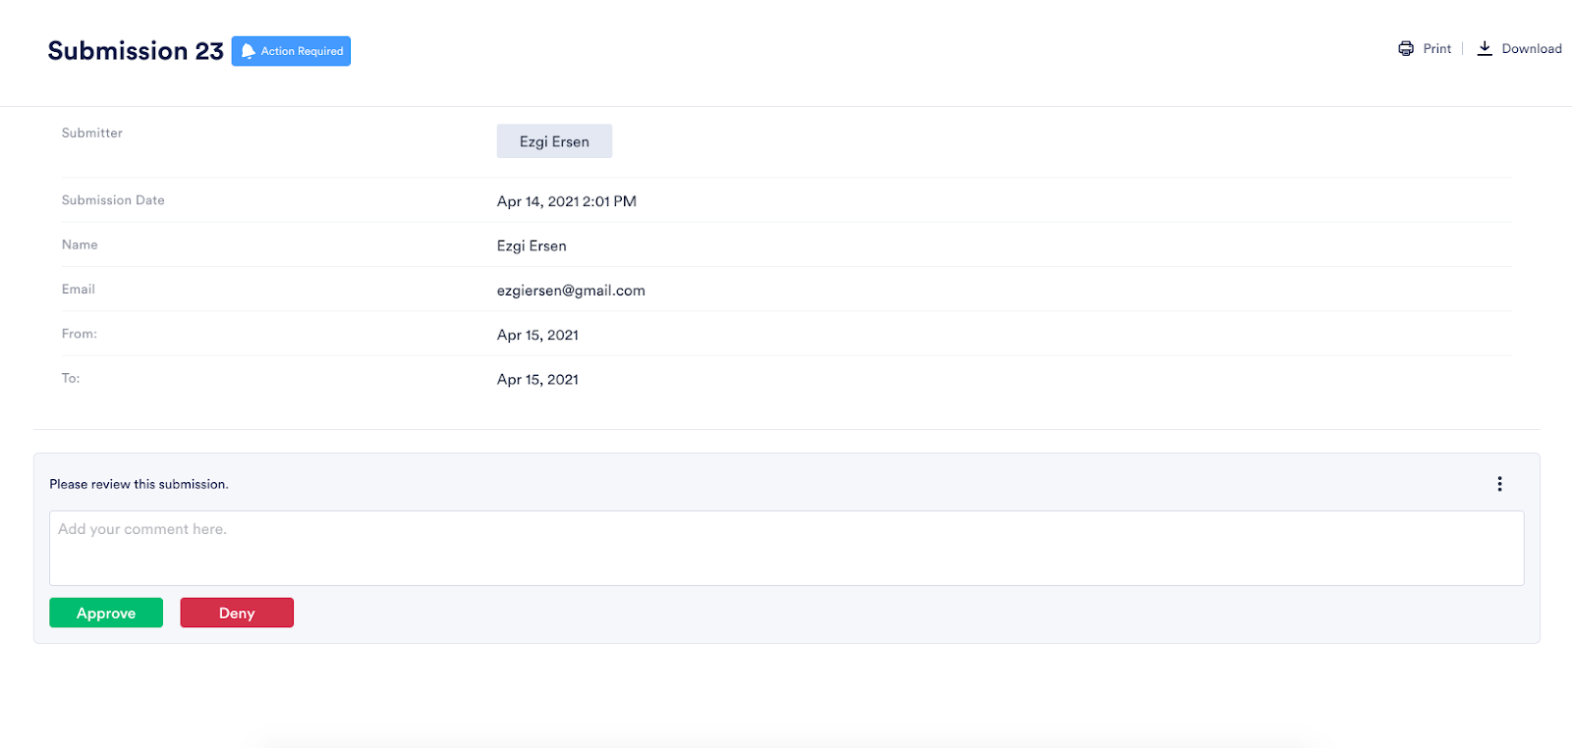Click the Download label
The image size is (1572, 748).
[x=1531, y=49]
